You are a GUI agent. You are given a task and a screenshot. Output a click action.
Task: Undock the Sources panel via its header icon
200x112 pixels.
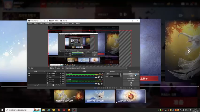coord(64,71)
